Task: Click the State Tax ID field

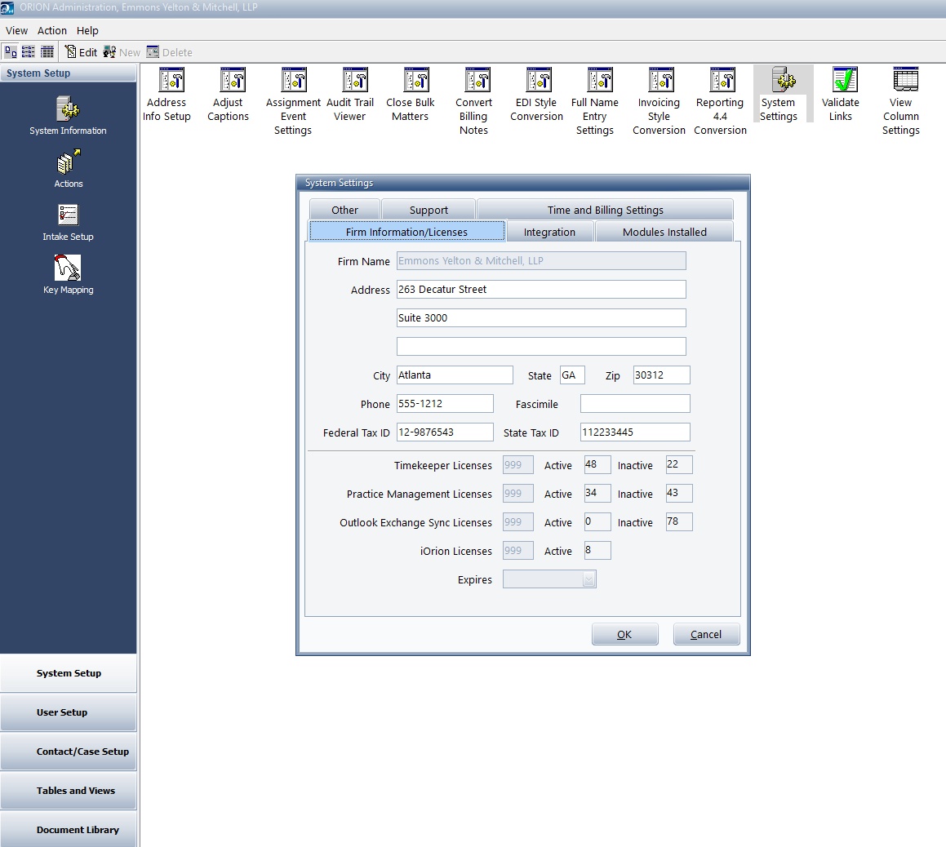Action: tap(635, 432)
